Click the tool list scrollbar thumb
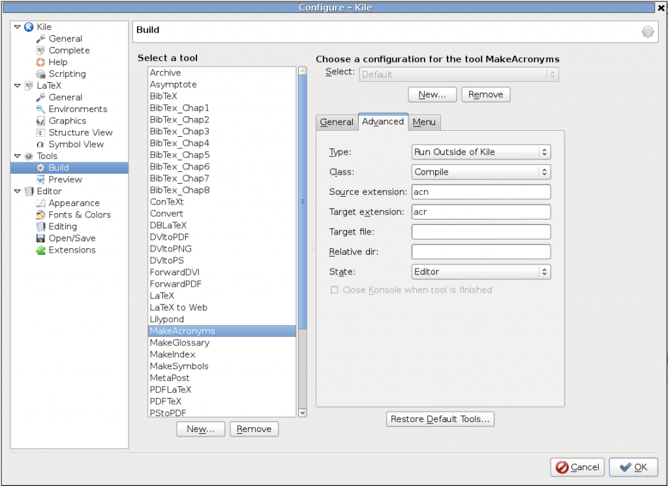Viewport: 668px width, 486px height. click(x=303, y=201)
